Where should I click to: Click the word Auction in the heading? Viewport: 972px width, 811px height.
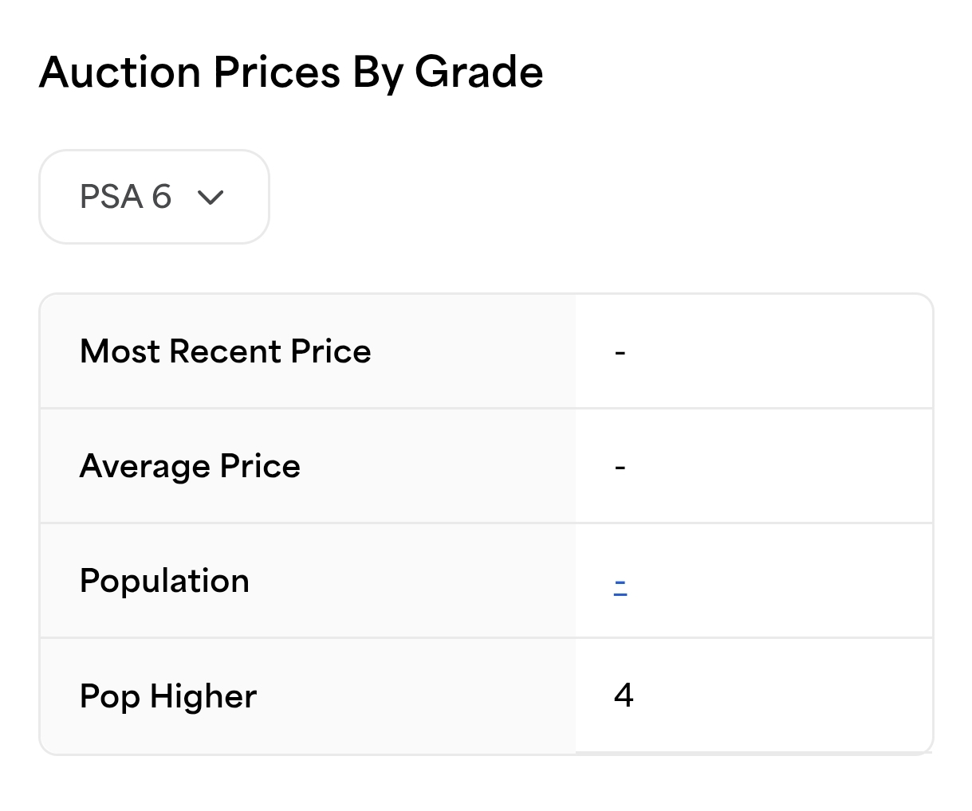(x=120, y=72)
